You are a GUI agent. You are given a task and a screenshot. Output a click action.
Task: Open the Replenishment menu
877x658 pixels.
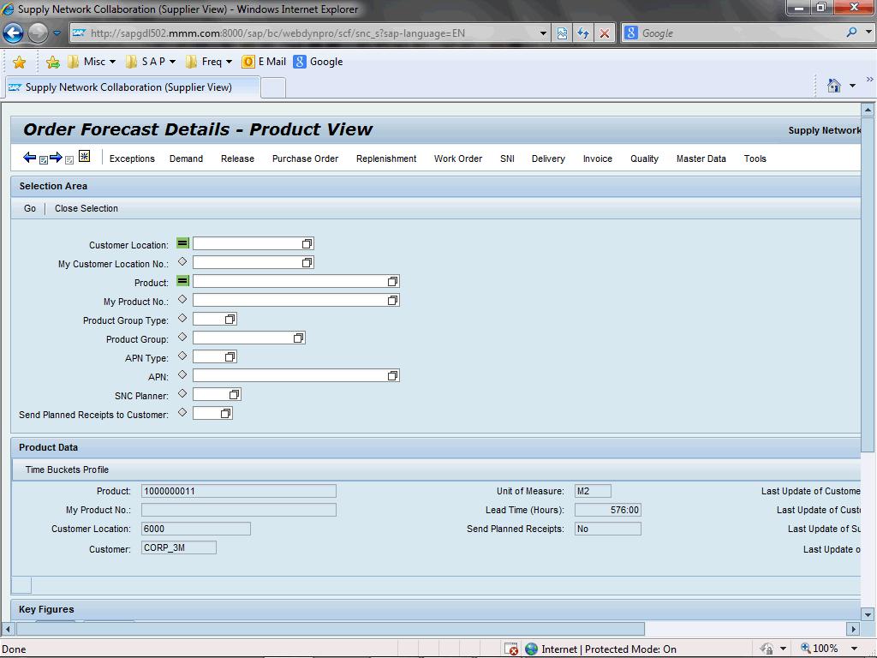tap(386, 159)
